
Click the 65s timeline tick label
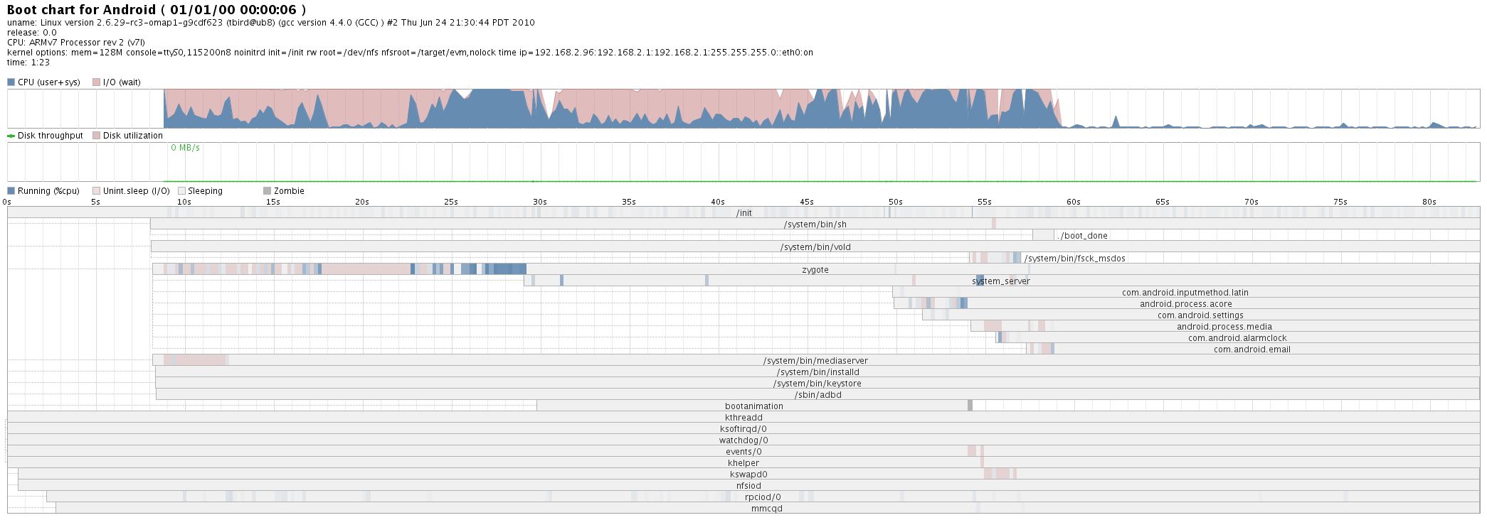click(x=1163, y=202)
